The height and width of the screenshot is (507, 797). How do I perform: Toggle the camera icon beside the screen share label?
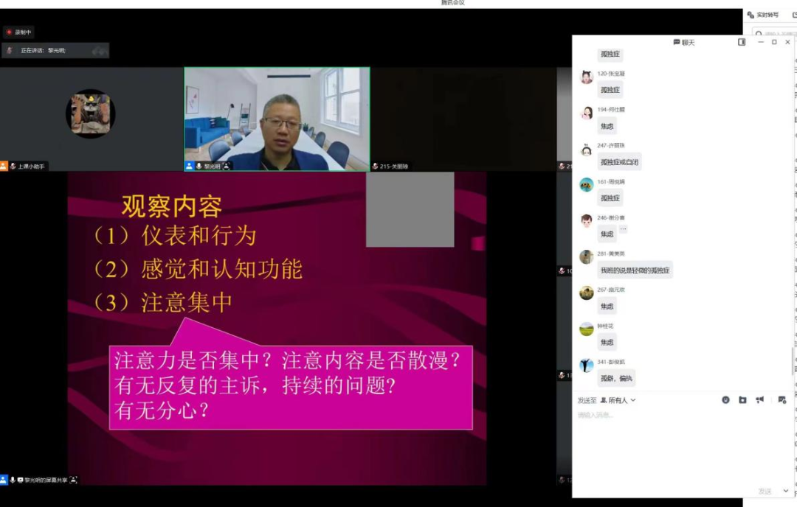click(x=21, y=478)
